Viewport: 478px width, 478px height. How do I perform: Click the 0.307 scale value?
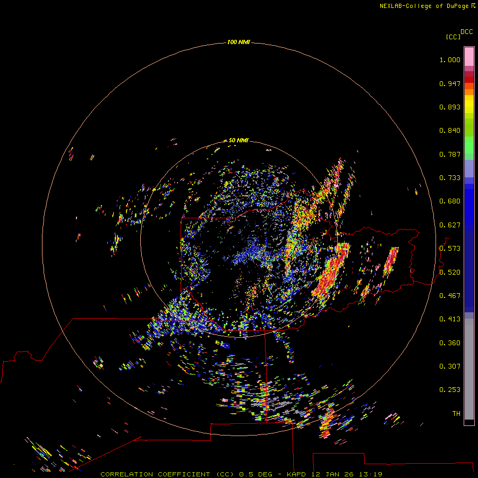point(450,366)
